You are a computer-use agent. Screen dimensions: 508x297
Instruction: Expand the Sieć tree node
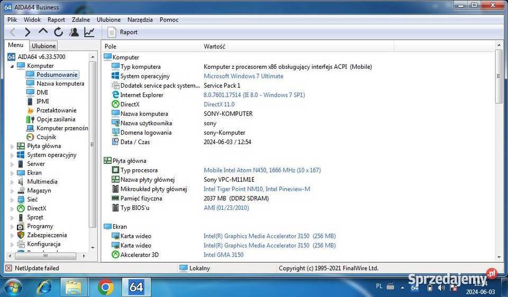(x=12, y=200)
